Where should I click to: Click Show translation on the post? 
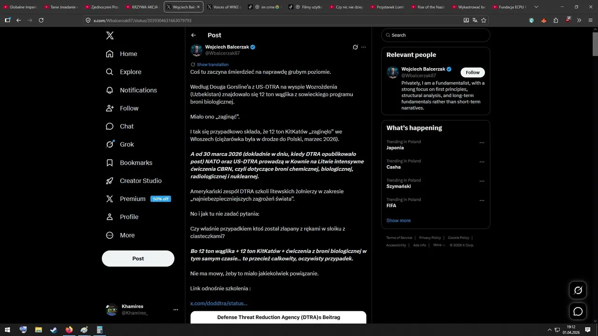click(213, 64)
